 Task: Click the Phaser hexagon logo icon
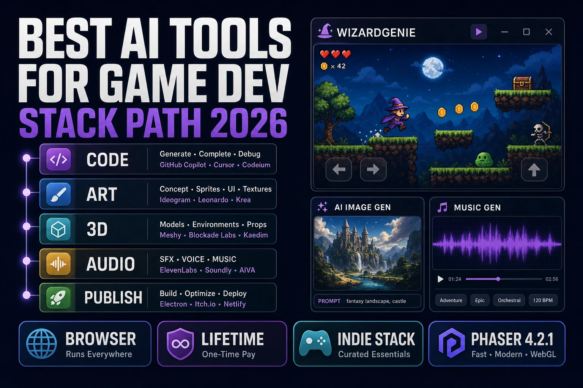pos(452,343)
